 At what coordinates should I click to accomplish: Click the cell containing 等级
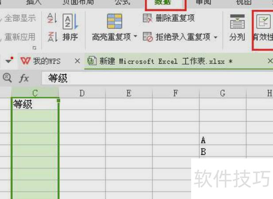35,104
